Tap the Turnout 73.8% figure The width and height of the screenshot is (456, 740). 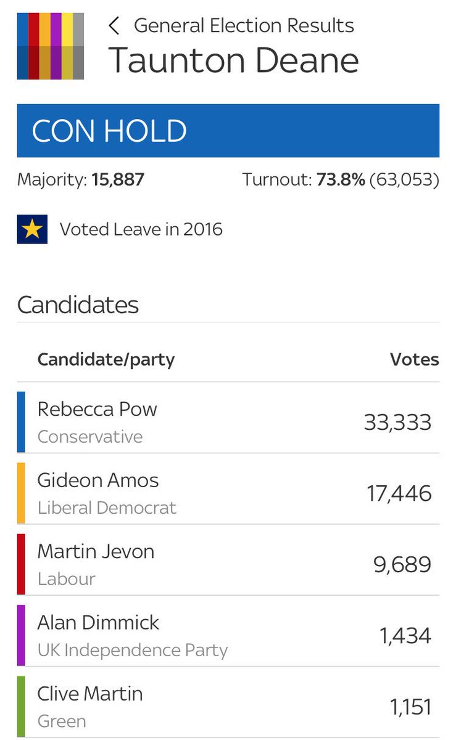point(341,180)
